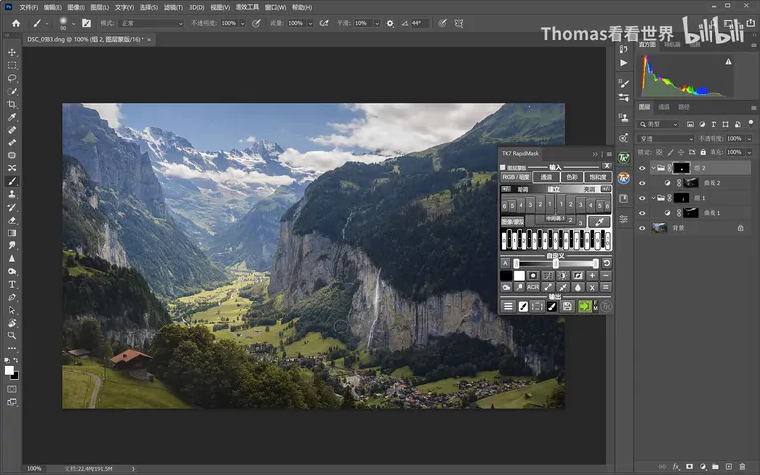Click save disk icon in TK7 output row
The width and height of the screenshot is (760, 475).
click(567, 306)
